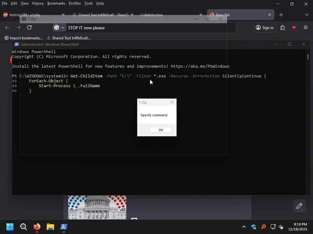Click the Start-Process line in PowerShell
313x234 pixels.
coord(69,86)
